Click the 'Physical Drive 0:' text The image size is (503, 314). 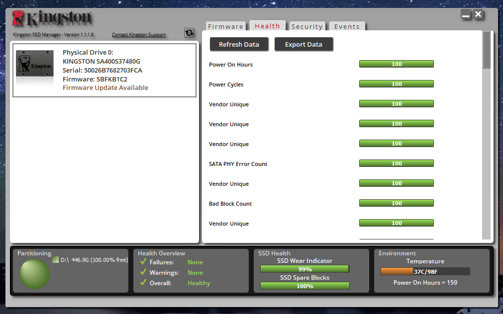88,53
